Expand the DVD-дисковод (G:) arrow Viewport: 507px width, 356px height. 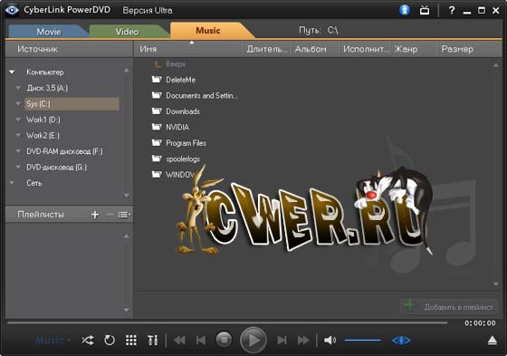[18, 167]
